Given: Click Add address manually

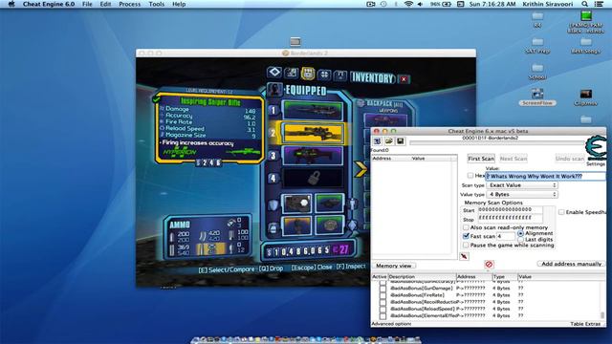Looking at the screenshot, I should (x=571, y=264).
